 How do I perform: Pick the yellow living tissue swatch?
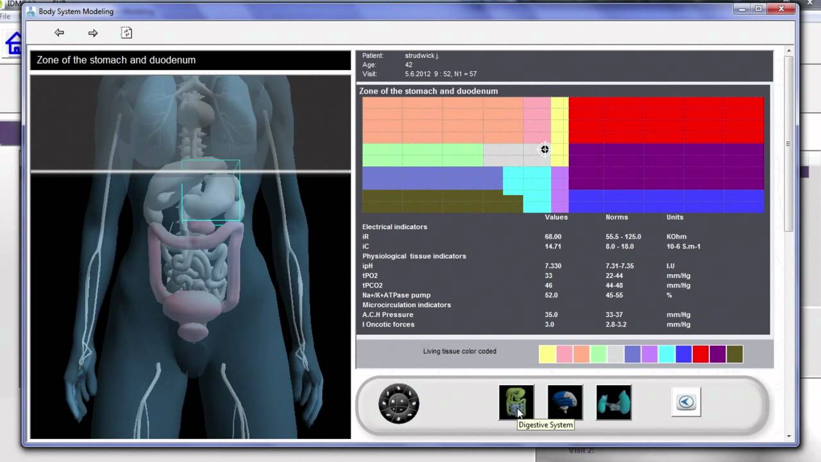pos(546,354)
